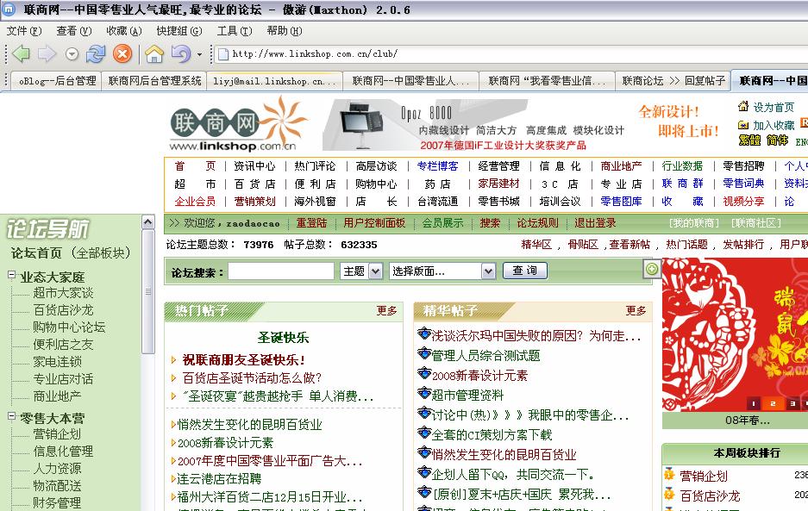Click diamond icon beside 管理人员综合测试题
Viewport: 808px width, 511px height.
click(x=423, y=353)
